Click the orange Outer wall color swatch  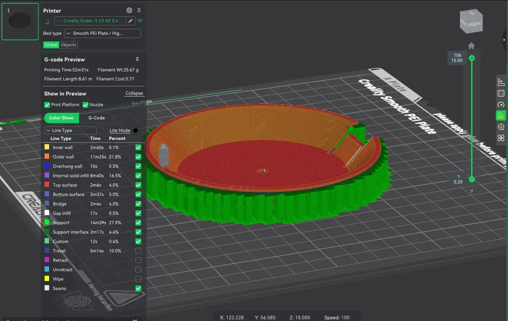(x=47, y=156)
